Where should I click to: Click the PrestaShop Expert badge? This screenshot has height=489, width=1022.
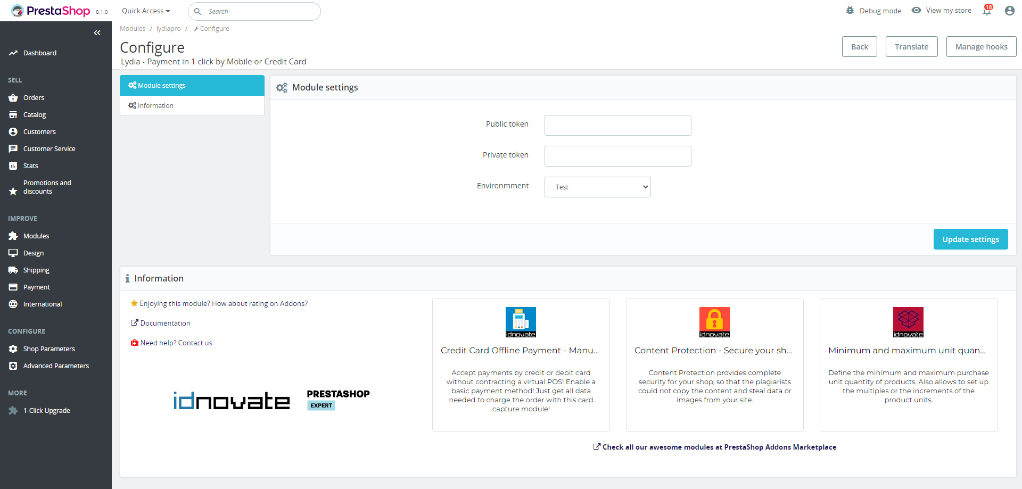(x=338, y=400)
